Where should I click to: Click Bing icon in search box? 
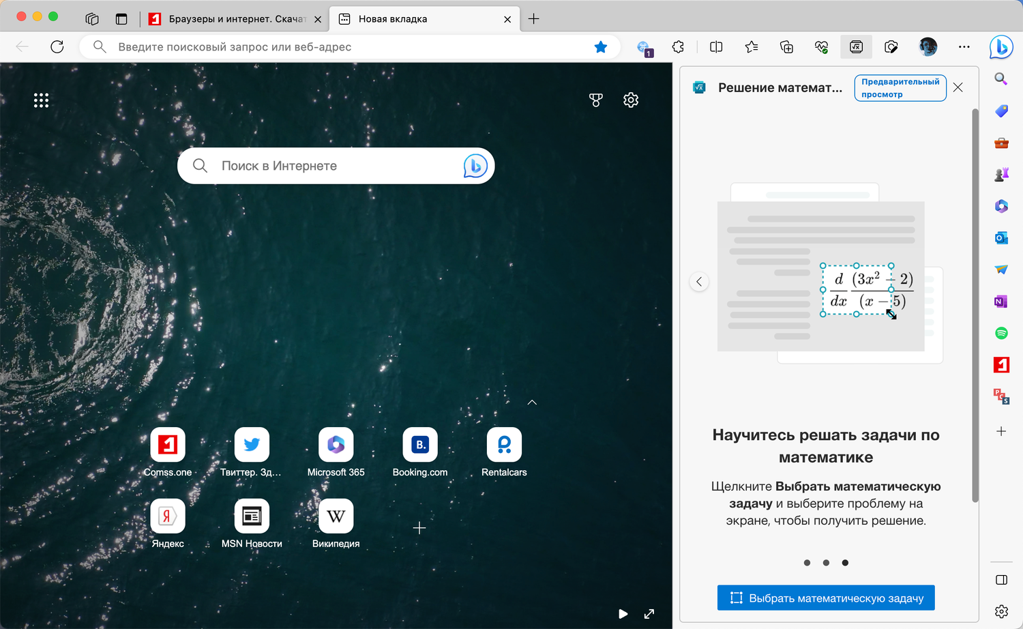pyautogui.click(x=475, y=166)
